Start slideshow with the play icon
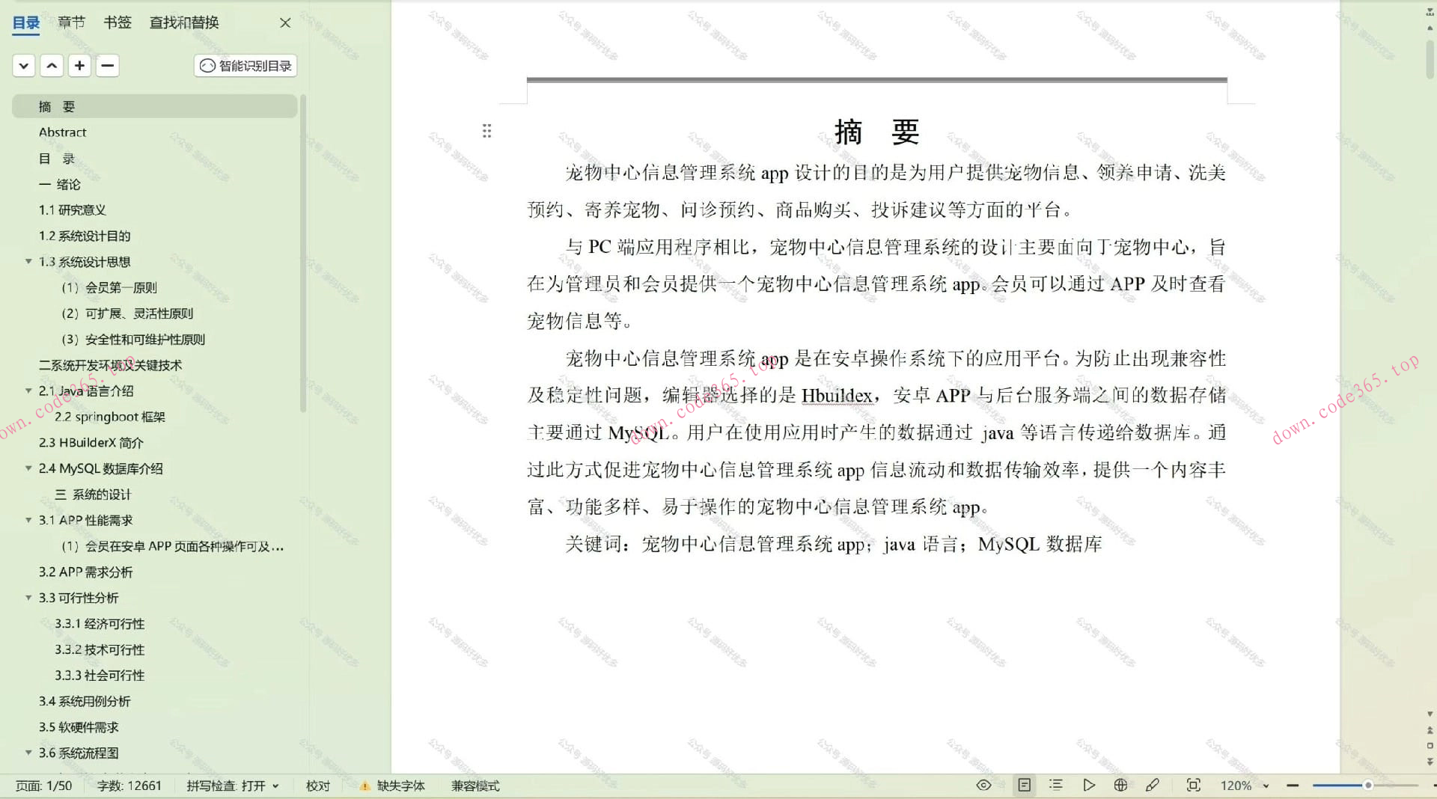Viewport: 1437px width, 799px height. [1090, 785]
